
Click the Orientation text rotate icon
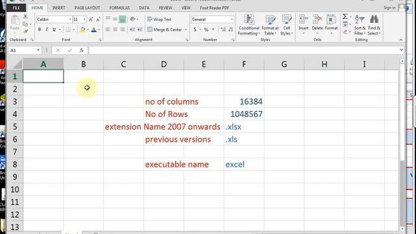click(x=133, y=19)
